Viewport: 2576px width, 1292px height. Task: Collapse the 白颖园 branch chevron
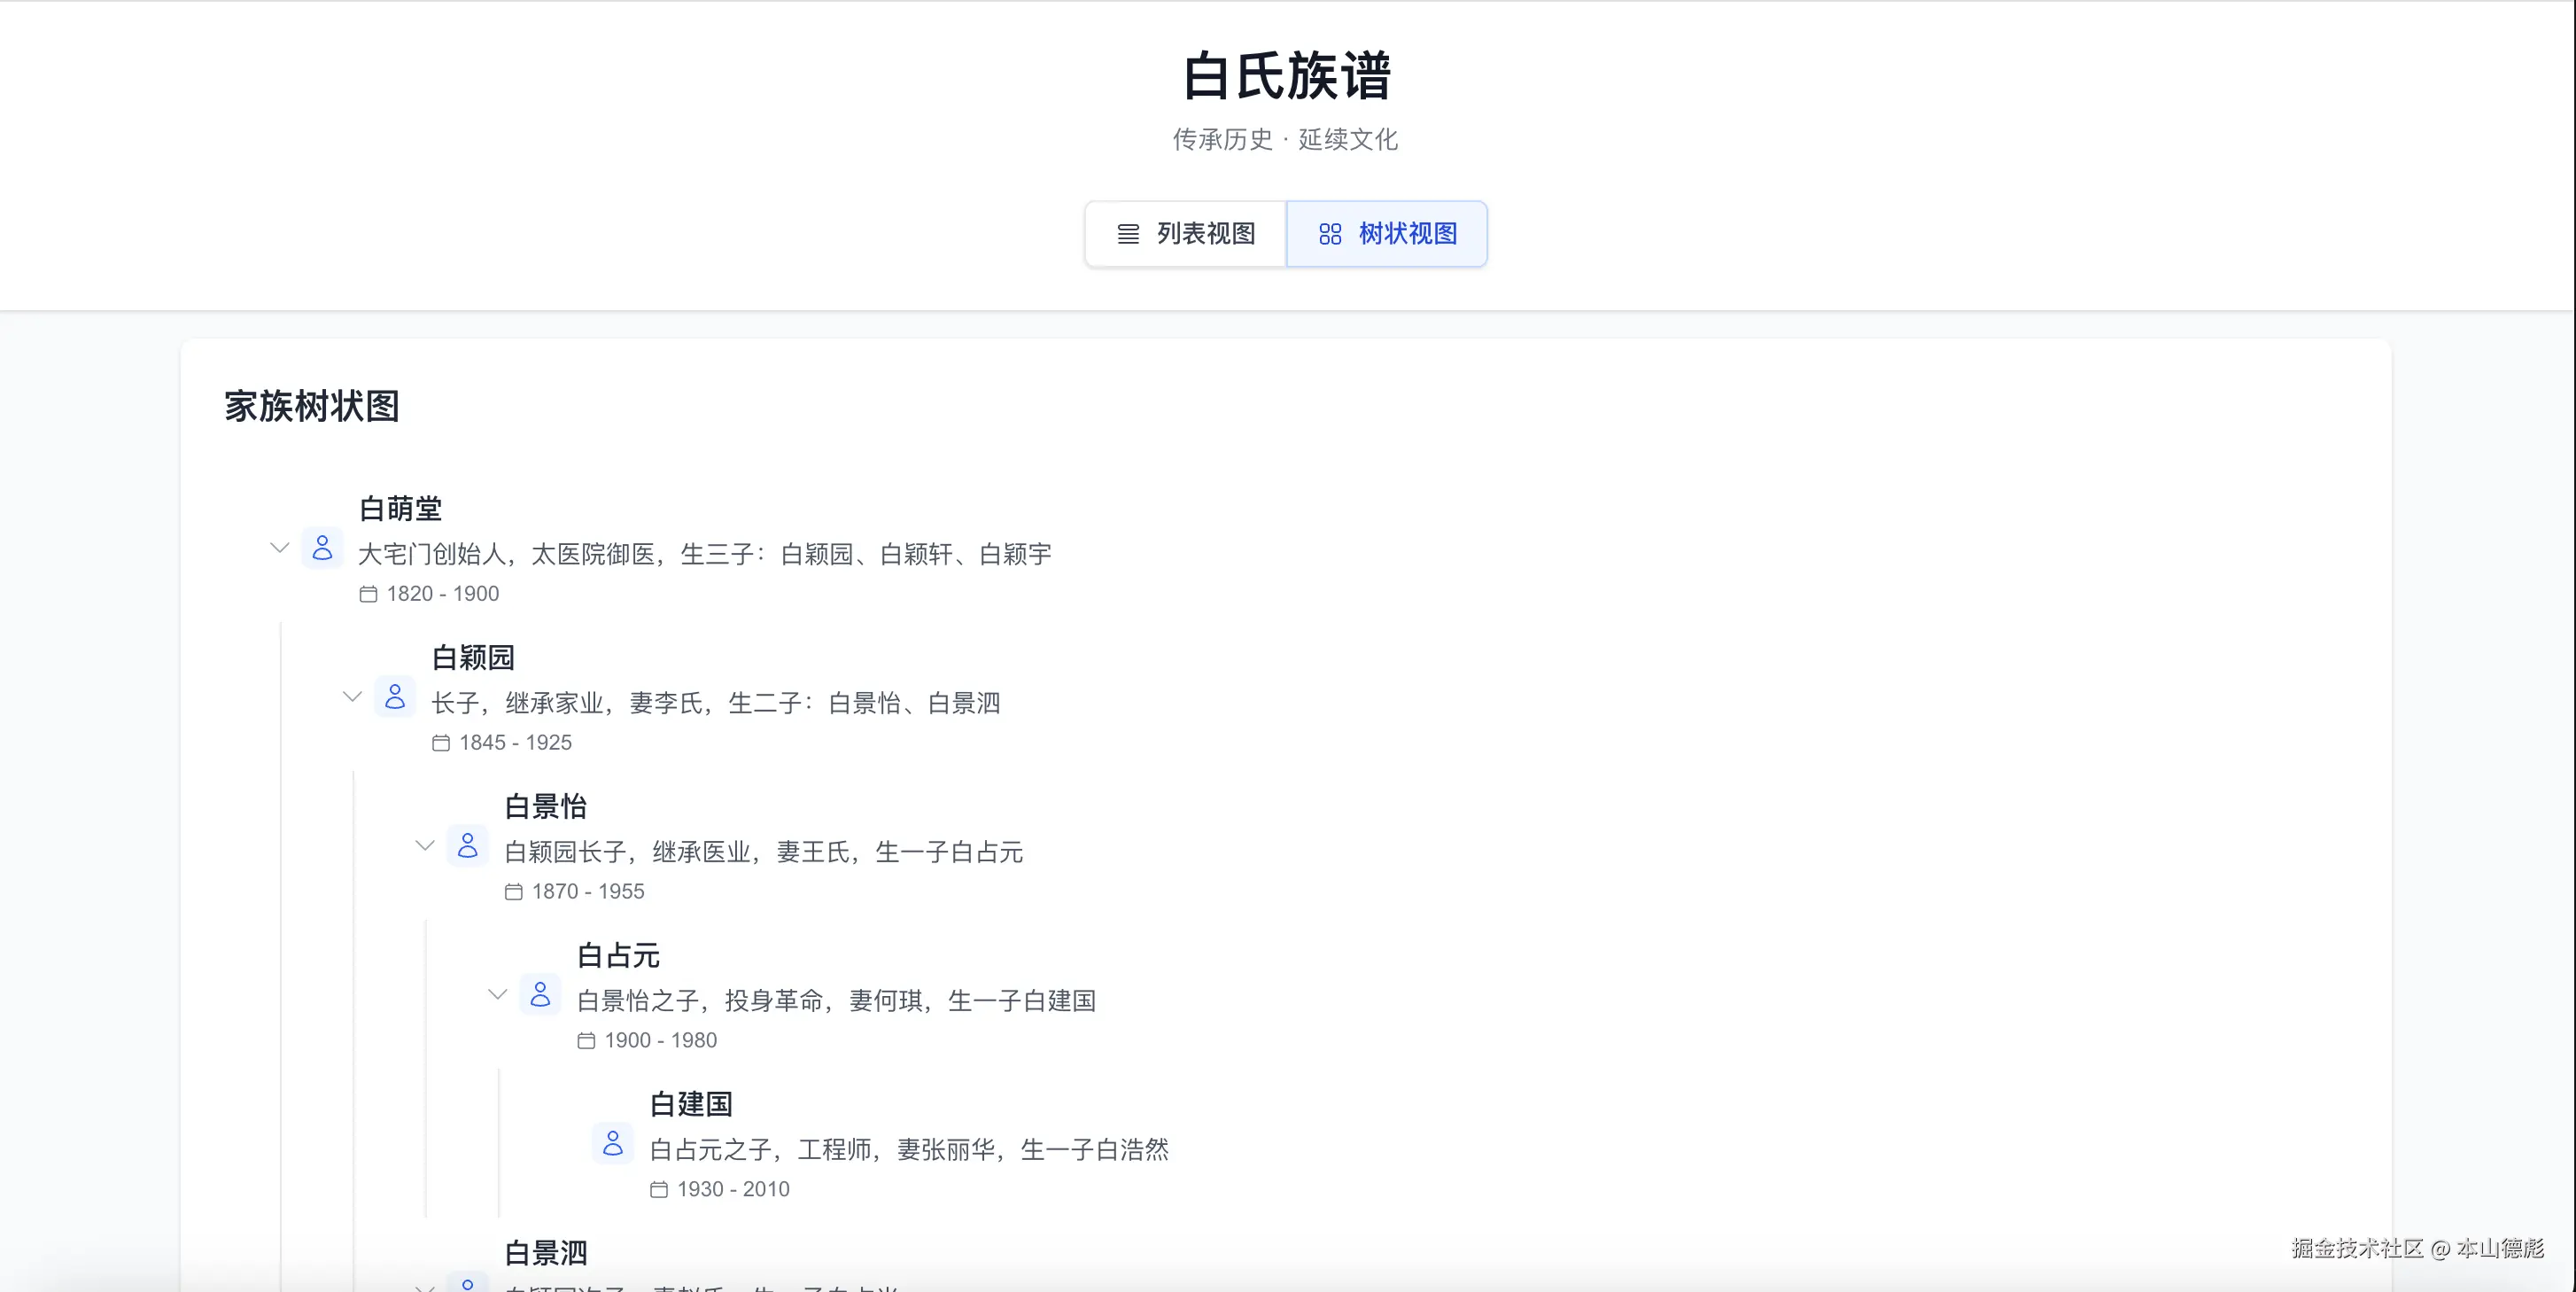tap(352, 697)
